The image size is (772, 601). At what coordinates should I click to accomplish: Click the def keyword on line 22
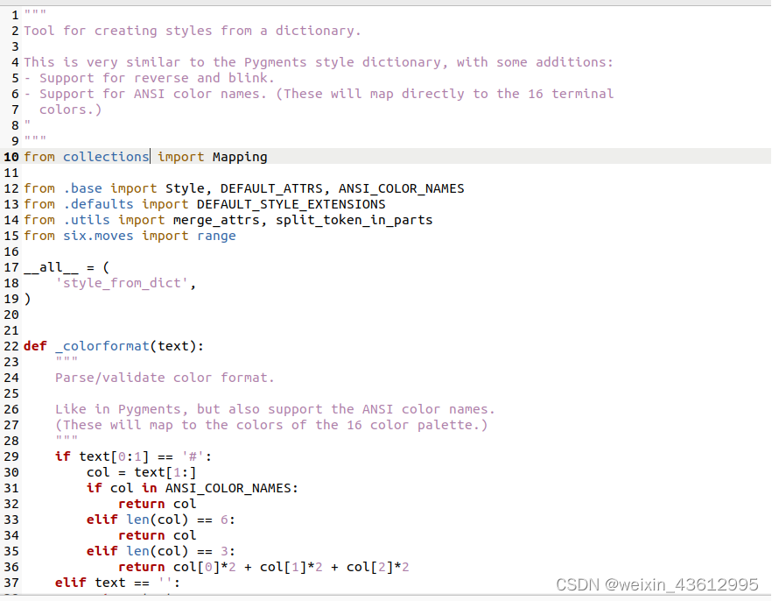point(34,345)
